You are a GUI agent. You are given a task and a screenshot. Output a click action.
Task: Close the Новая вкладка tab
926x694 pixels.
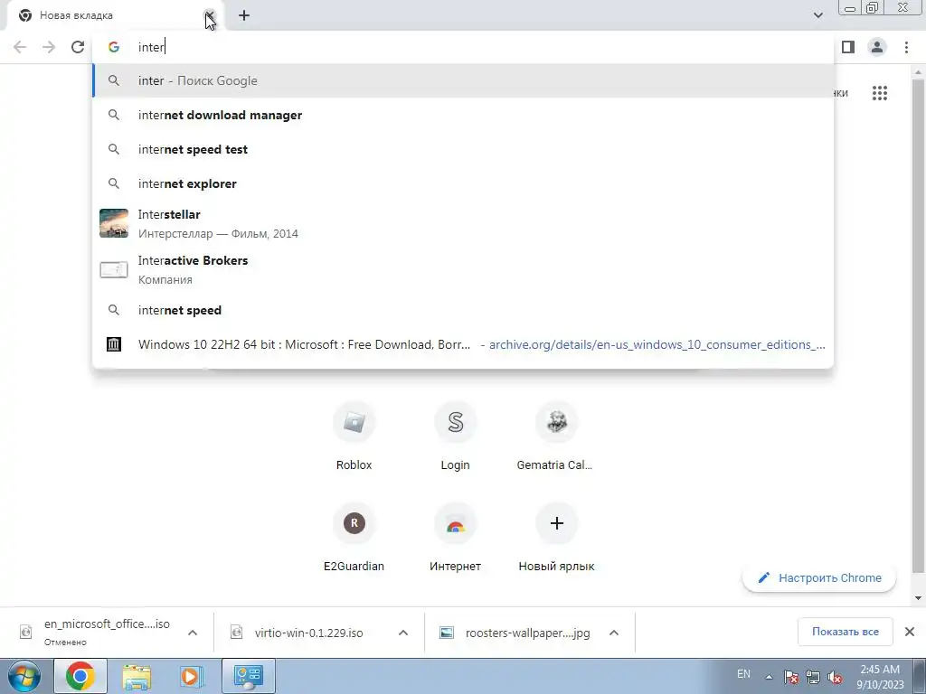209,15
